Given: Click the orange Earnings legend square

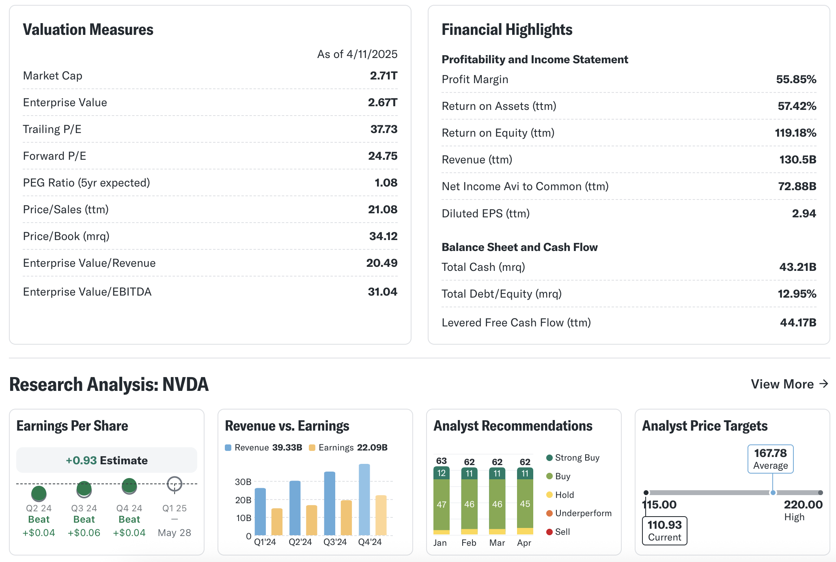Looking at the screenshot, I should [x=312, y=448].
